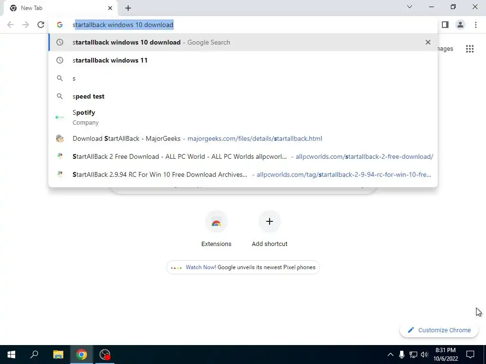
Task: Open taskbar search magnifier
Action: 34,355
